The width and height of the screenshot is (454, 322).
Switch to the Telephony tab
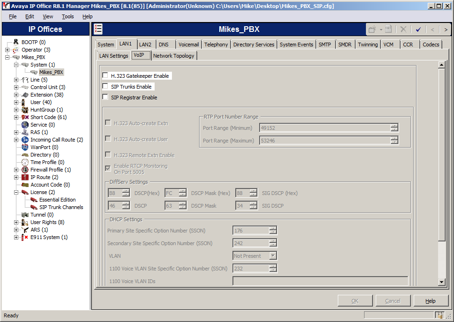point(216,45)
